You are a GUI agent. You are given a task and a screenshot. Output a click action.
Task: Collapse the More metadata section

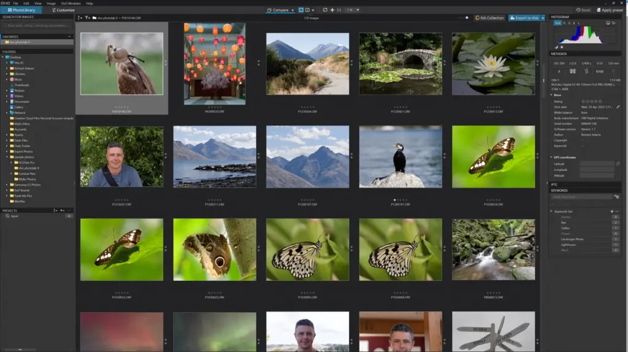point(551,95)
